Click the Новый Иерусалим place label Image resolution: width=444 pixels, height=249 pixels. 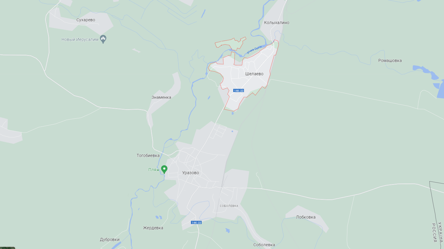click(x=80, y=40)
